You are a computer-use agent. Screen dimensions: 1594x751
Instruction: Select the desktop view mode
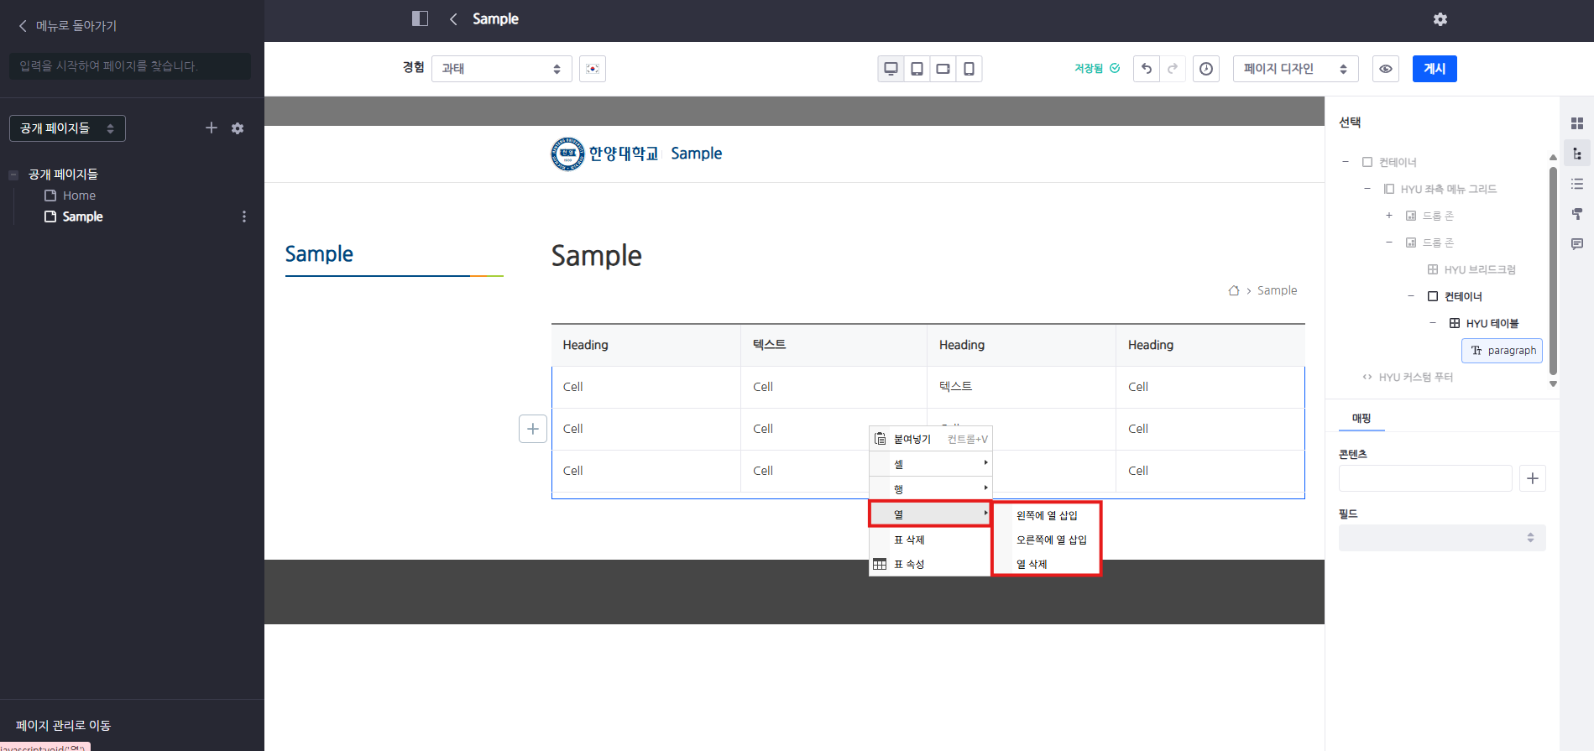[x=891, y=69]
